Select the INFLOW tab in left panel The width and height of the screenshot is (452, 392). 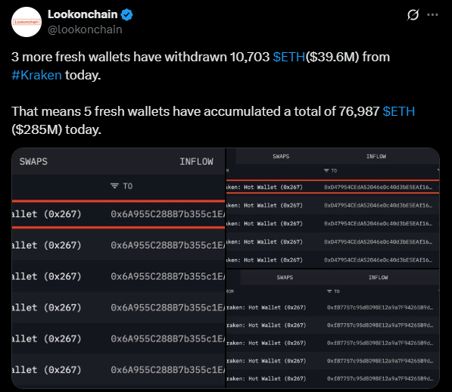coord(197,162)
